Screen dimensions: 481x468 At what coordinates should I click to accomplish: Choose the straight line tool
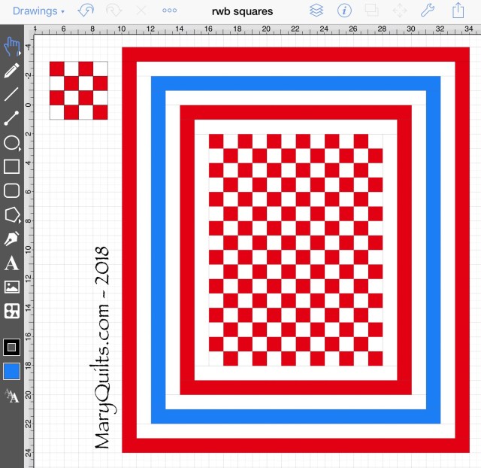[11, 95]
